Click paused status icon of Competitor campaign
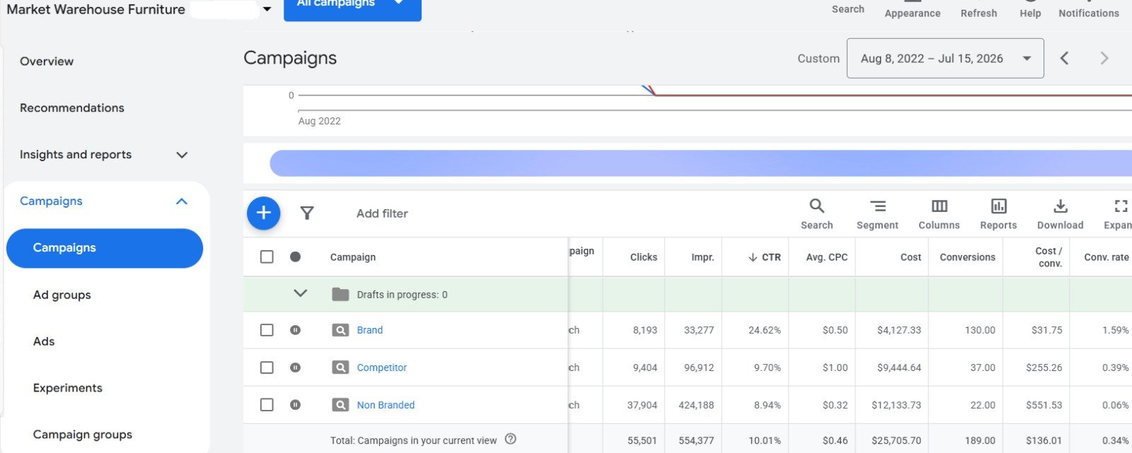This screenshot has width=1132, height=453. pos(295,367)
